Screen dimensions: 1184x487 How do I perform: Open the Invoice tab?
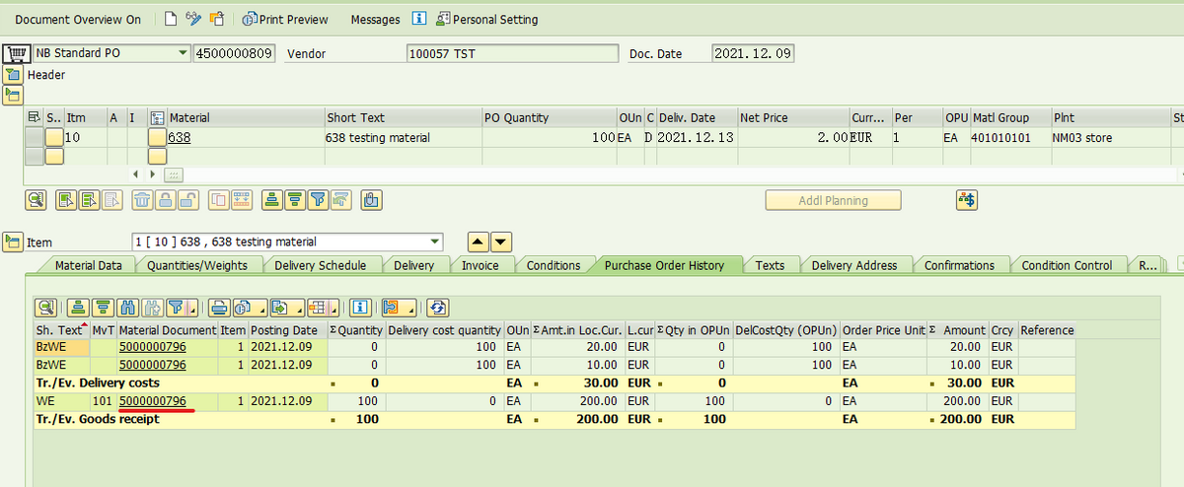[481, 265]
